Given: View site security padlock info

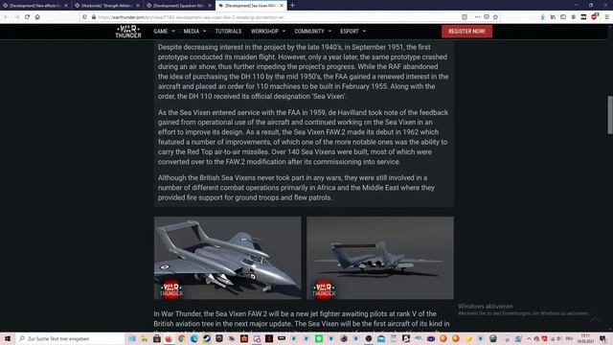Looking at the screenshot, I should tap(94, 17).
